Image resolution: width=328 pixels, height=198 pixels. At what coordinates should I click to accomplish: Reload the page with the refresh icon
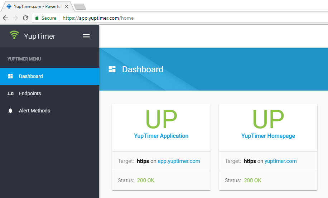25,18
